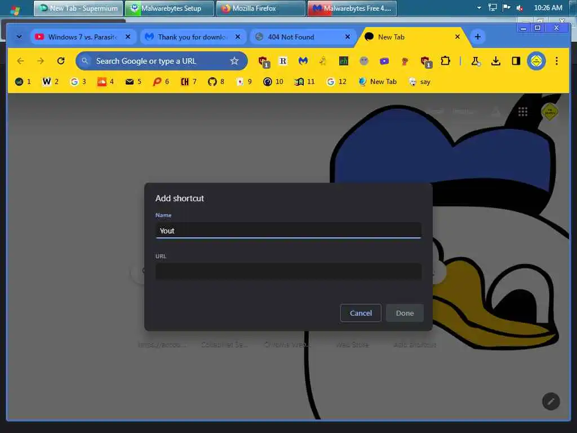
Task: Close the 'Windows 7 vs. Parasite' tab
Action: 128,37
